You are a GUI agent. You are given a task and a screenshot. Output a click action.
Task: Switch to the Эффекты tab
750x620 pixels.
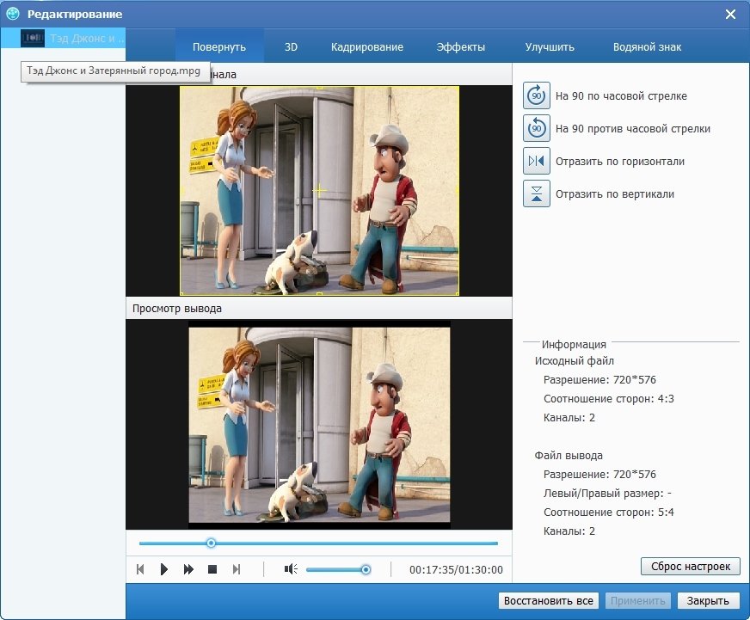pyautogui.click(x=461, y=47)
